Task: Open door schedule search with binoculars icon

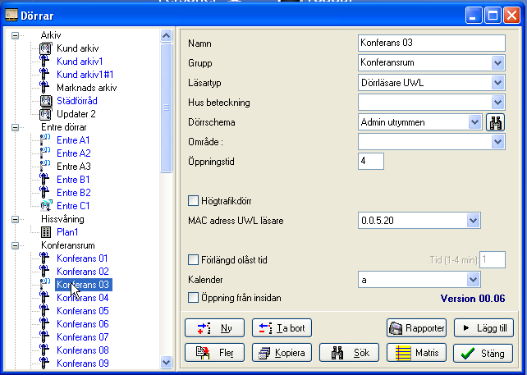Action: tap(496, 122)
